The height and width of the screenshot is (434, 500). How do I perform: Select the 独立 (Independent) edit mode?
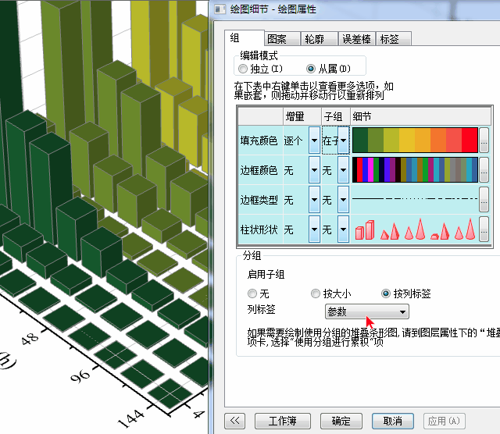[x=243, y=69]
